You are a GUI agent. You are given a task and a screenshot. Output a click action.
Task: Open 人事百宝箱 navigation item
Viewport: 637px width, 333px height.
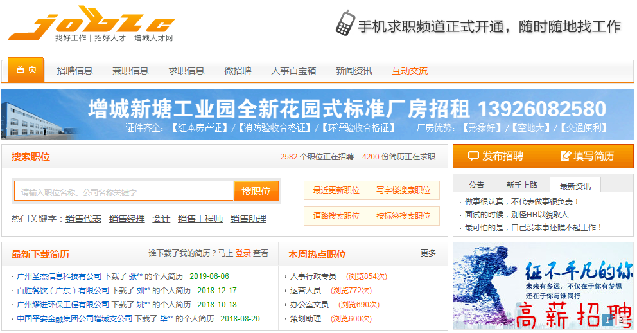click(x=293, y=71)
